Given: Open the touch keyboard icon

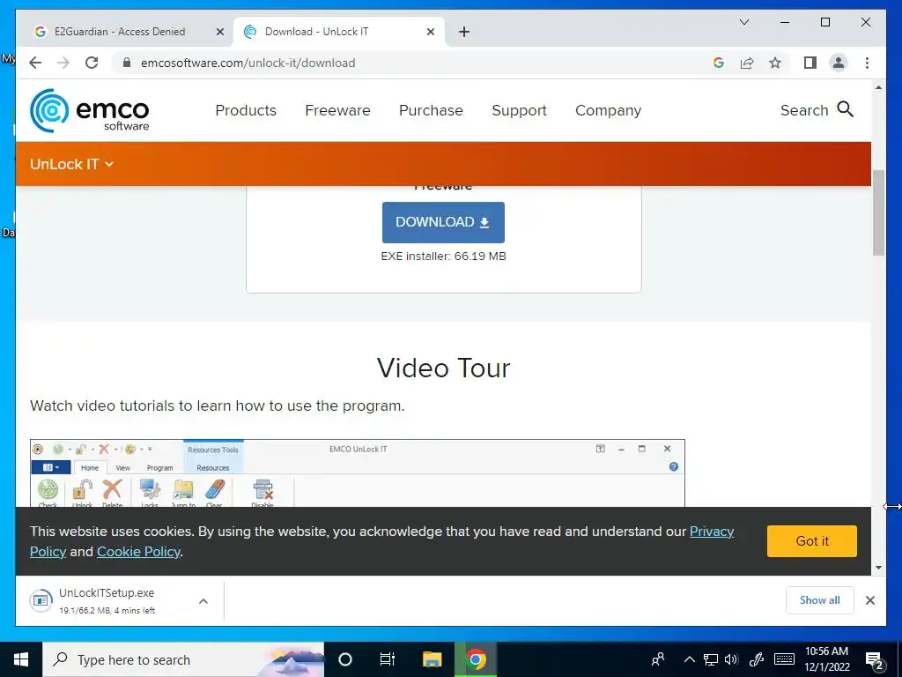Looking at the screenshot, I should click(785, 659).
